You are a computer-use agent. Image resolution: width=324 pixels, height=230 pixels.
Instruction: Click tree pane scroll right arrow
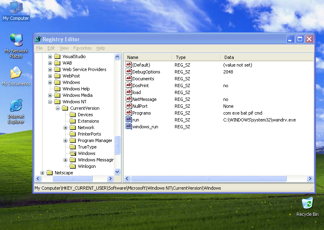click(x=110, y=178)
